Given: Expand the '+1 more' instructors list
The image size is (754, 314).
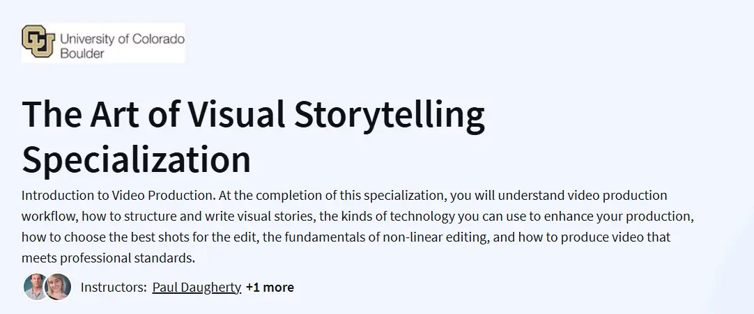Looking at the screenshot, I should (270, 287).
